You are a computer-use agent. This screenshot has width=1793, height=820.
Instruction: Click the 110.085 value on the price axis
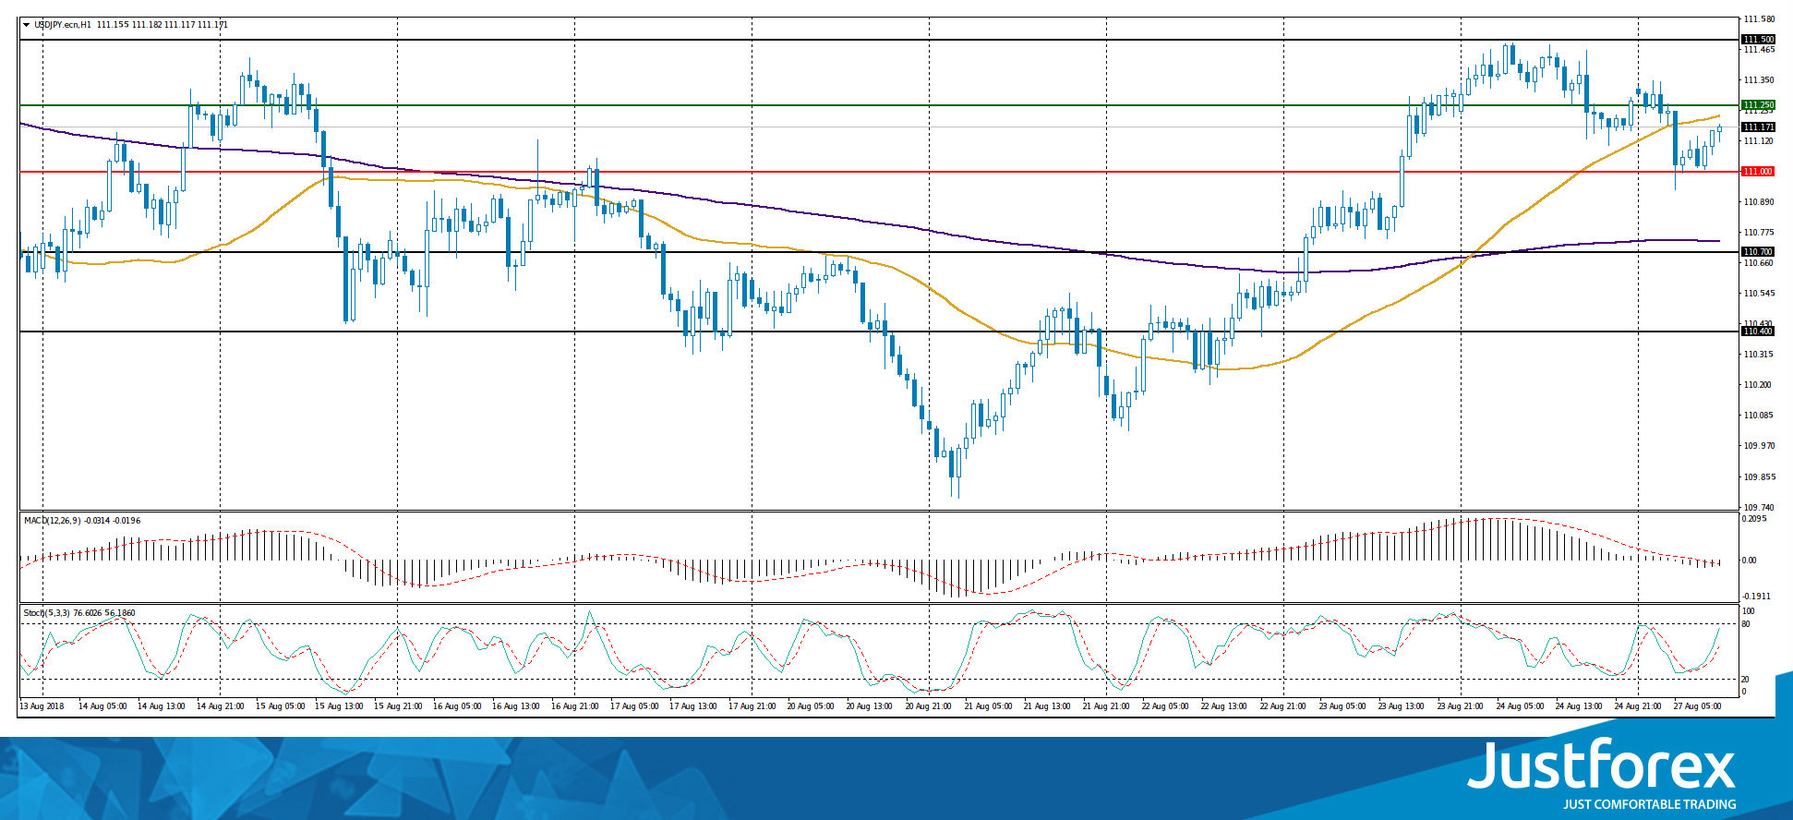tap(1758, 416)
